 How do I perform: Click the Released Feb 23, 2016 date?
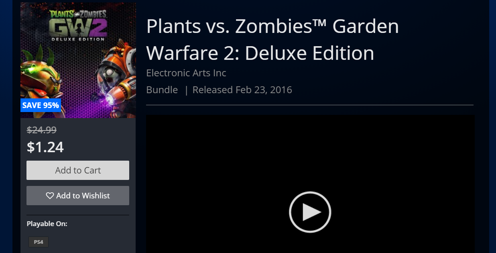point(242,90)
